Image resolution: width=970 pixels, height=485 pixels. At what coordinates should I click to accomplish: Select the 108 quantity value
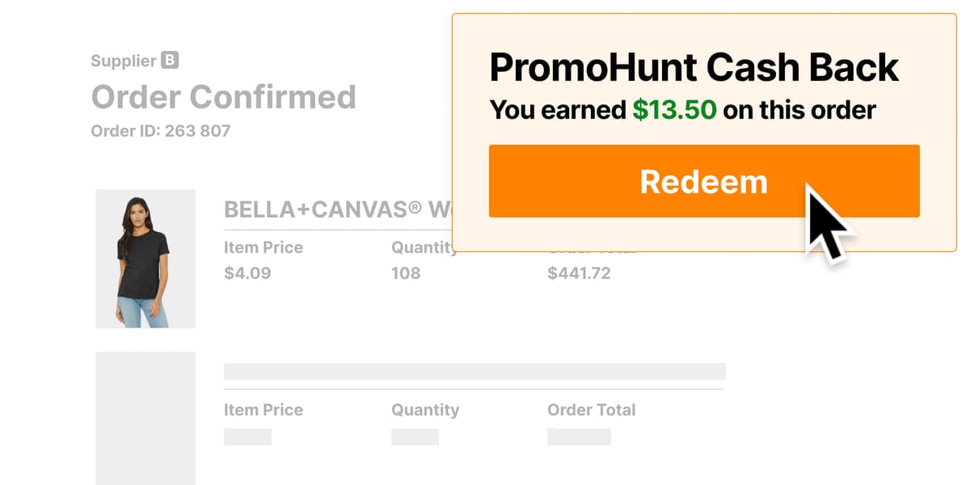pyautogui.click(x=406, y=273)
